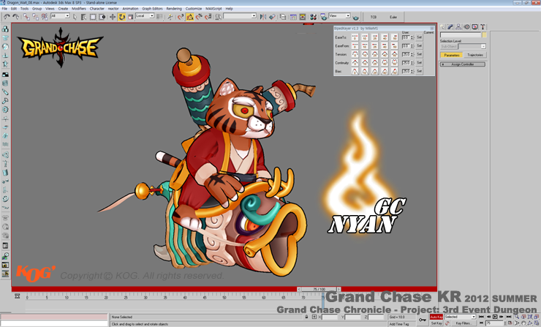Open the 'View' render type dropdown

point(339,16)
